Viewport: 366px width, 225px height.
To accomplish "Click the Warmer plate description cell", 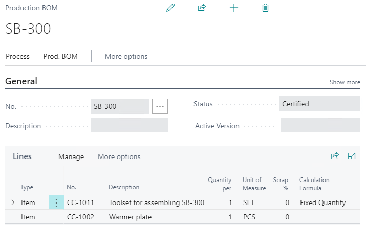I will tap(130, 217).
